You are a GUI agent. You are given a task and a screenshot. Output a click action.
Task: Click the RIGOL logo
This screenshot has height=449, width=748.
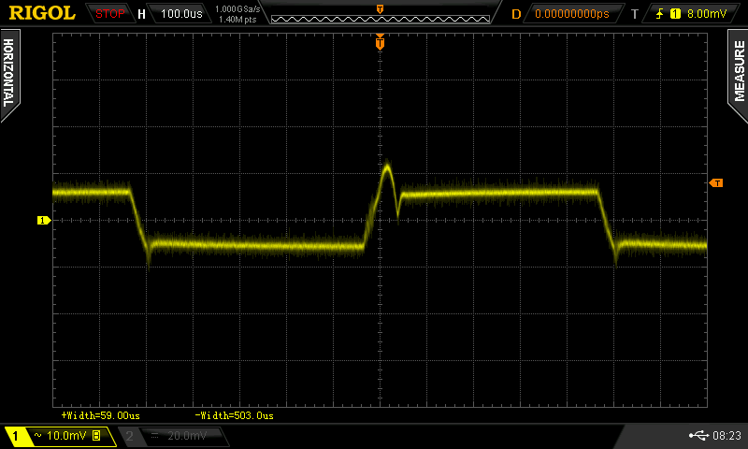pyautogui.click(x=42, y=13)
